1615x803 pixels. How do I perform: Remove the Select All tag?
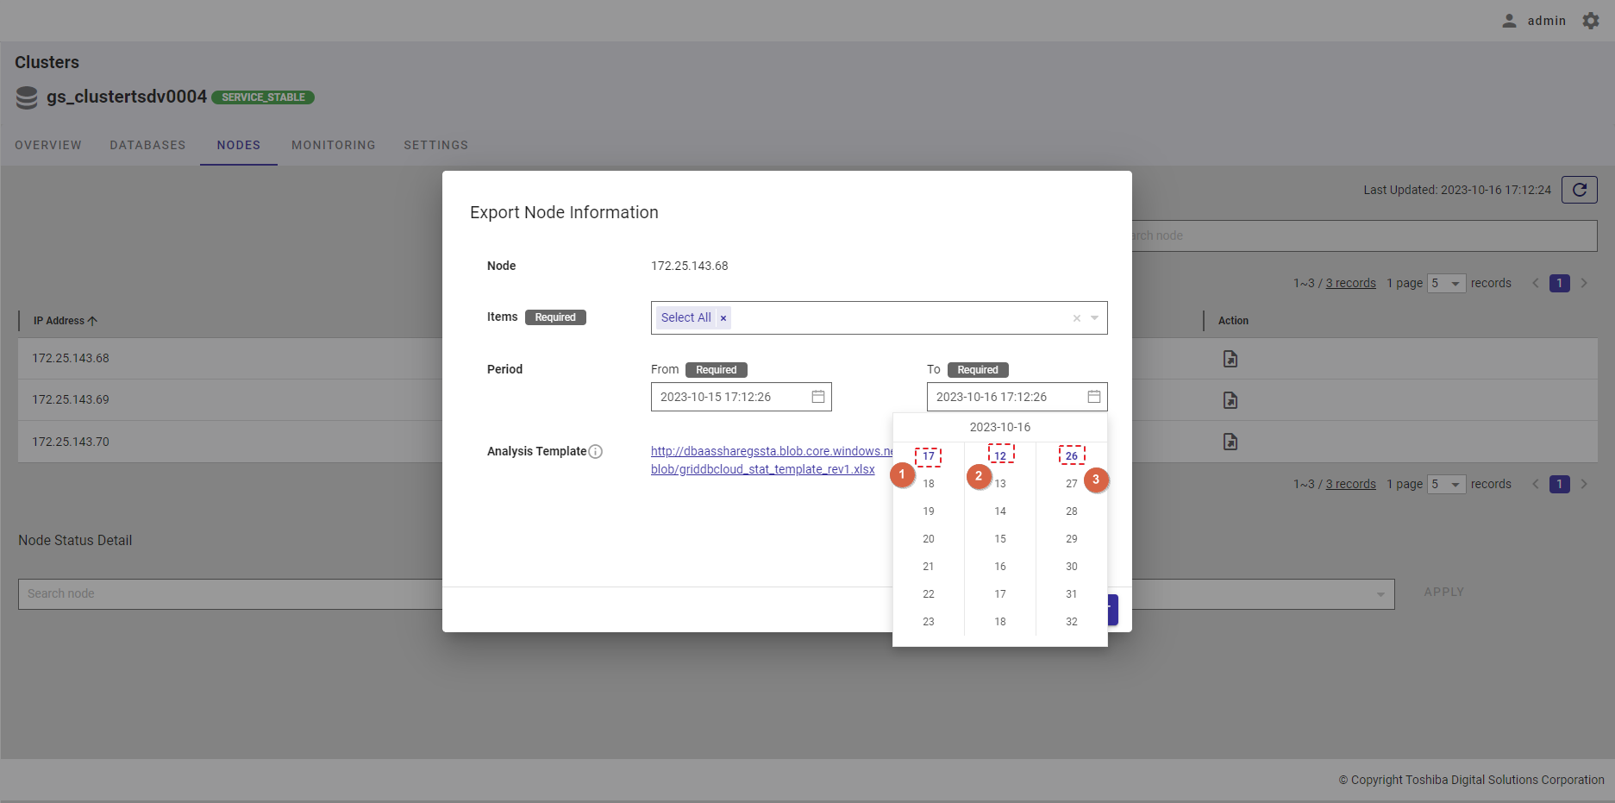pos(723,318)
